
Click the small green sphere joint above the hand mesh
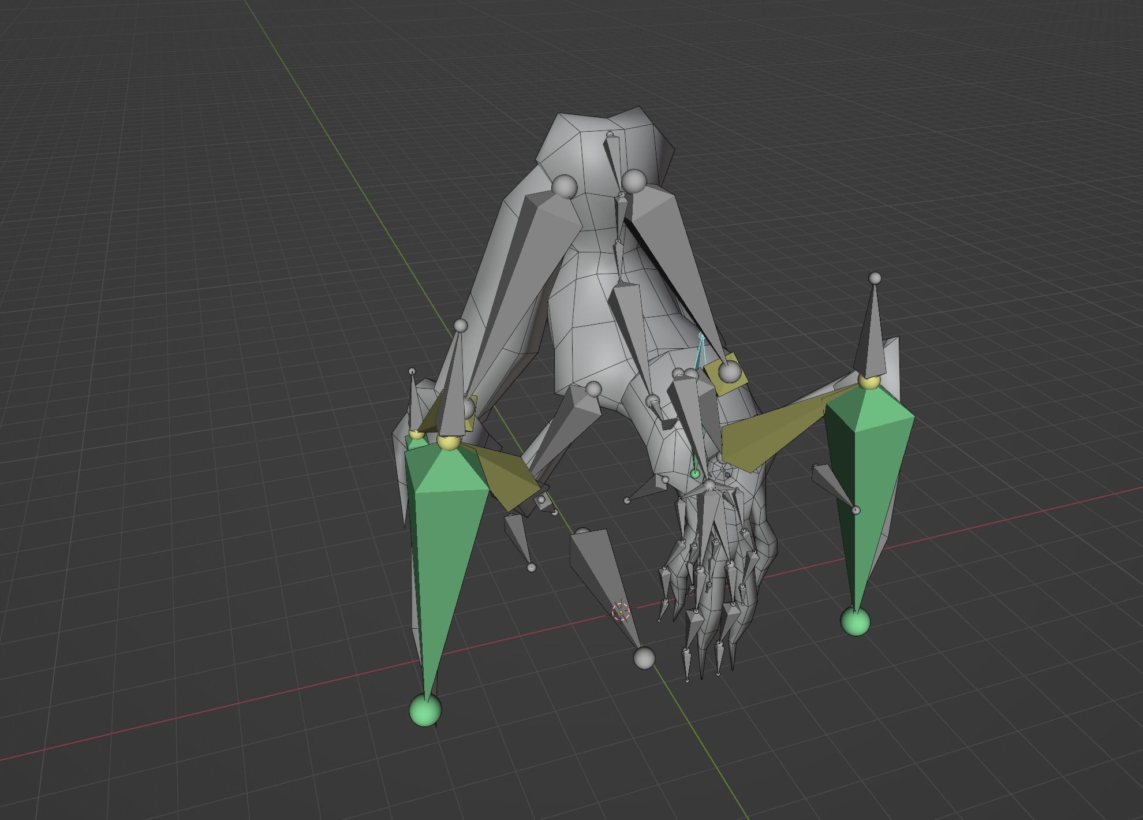pos(695,474)
